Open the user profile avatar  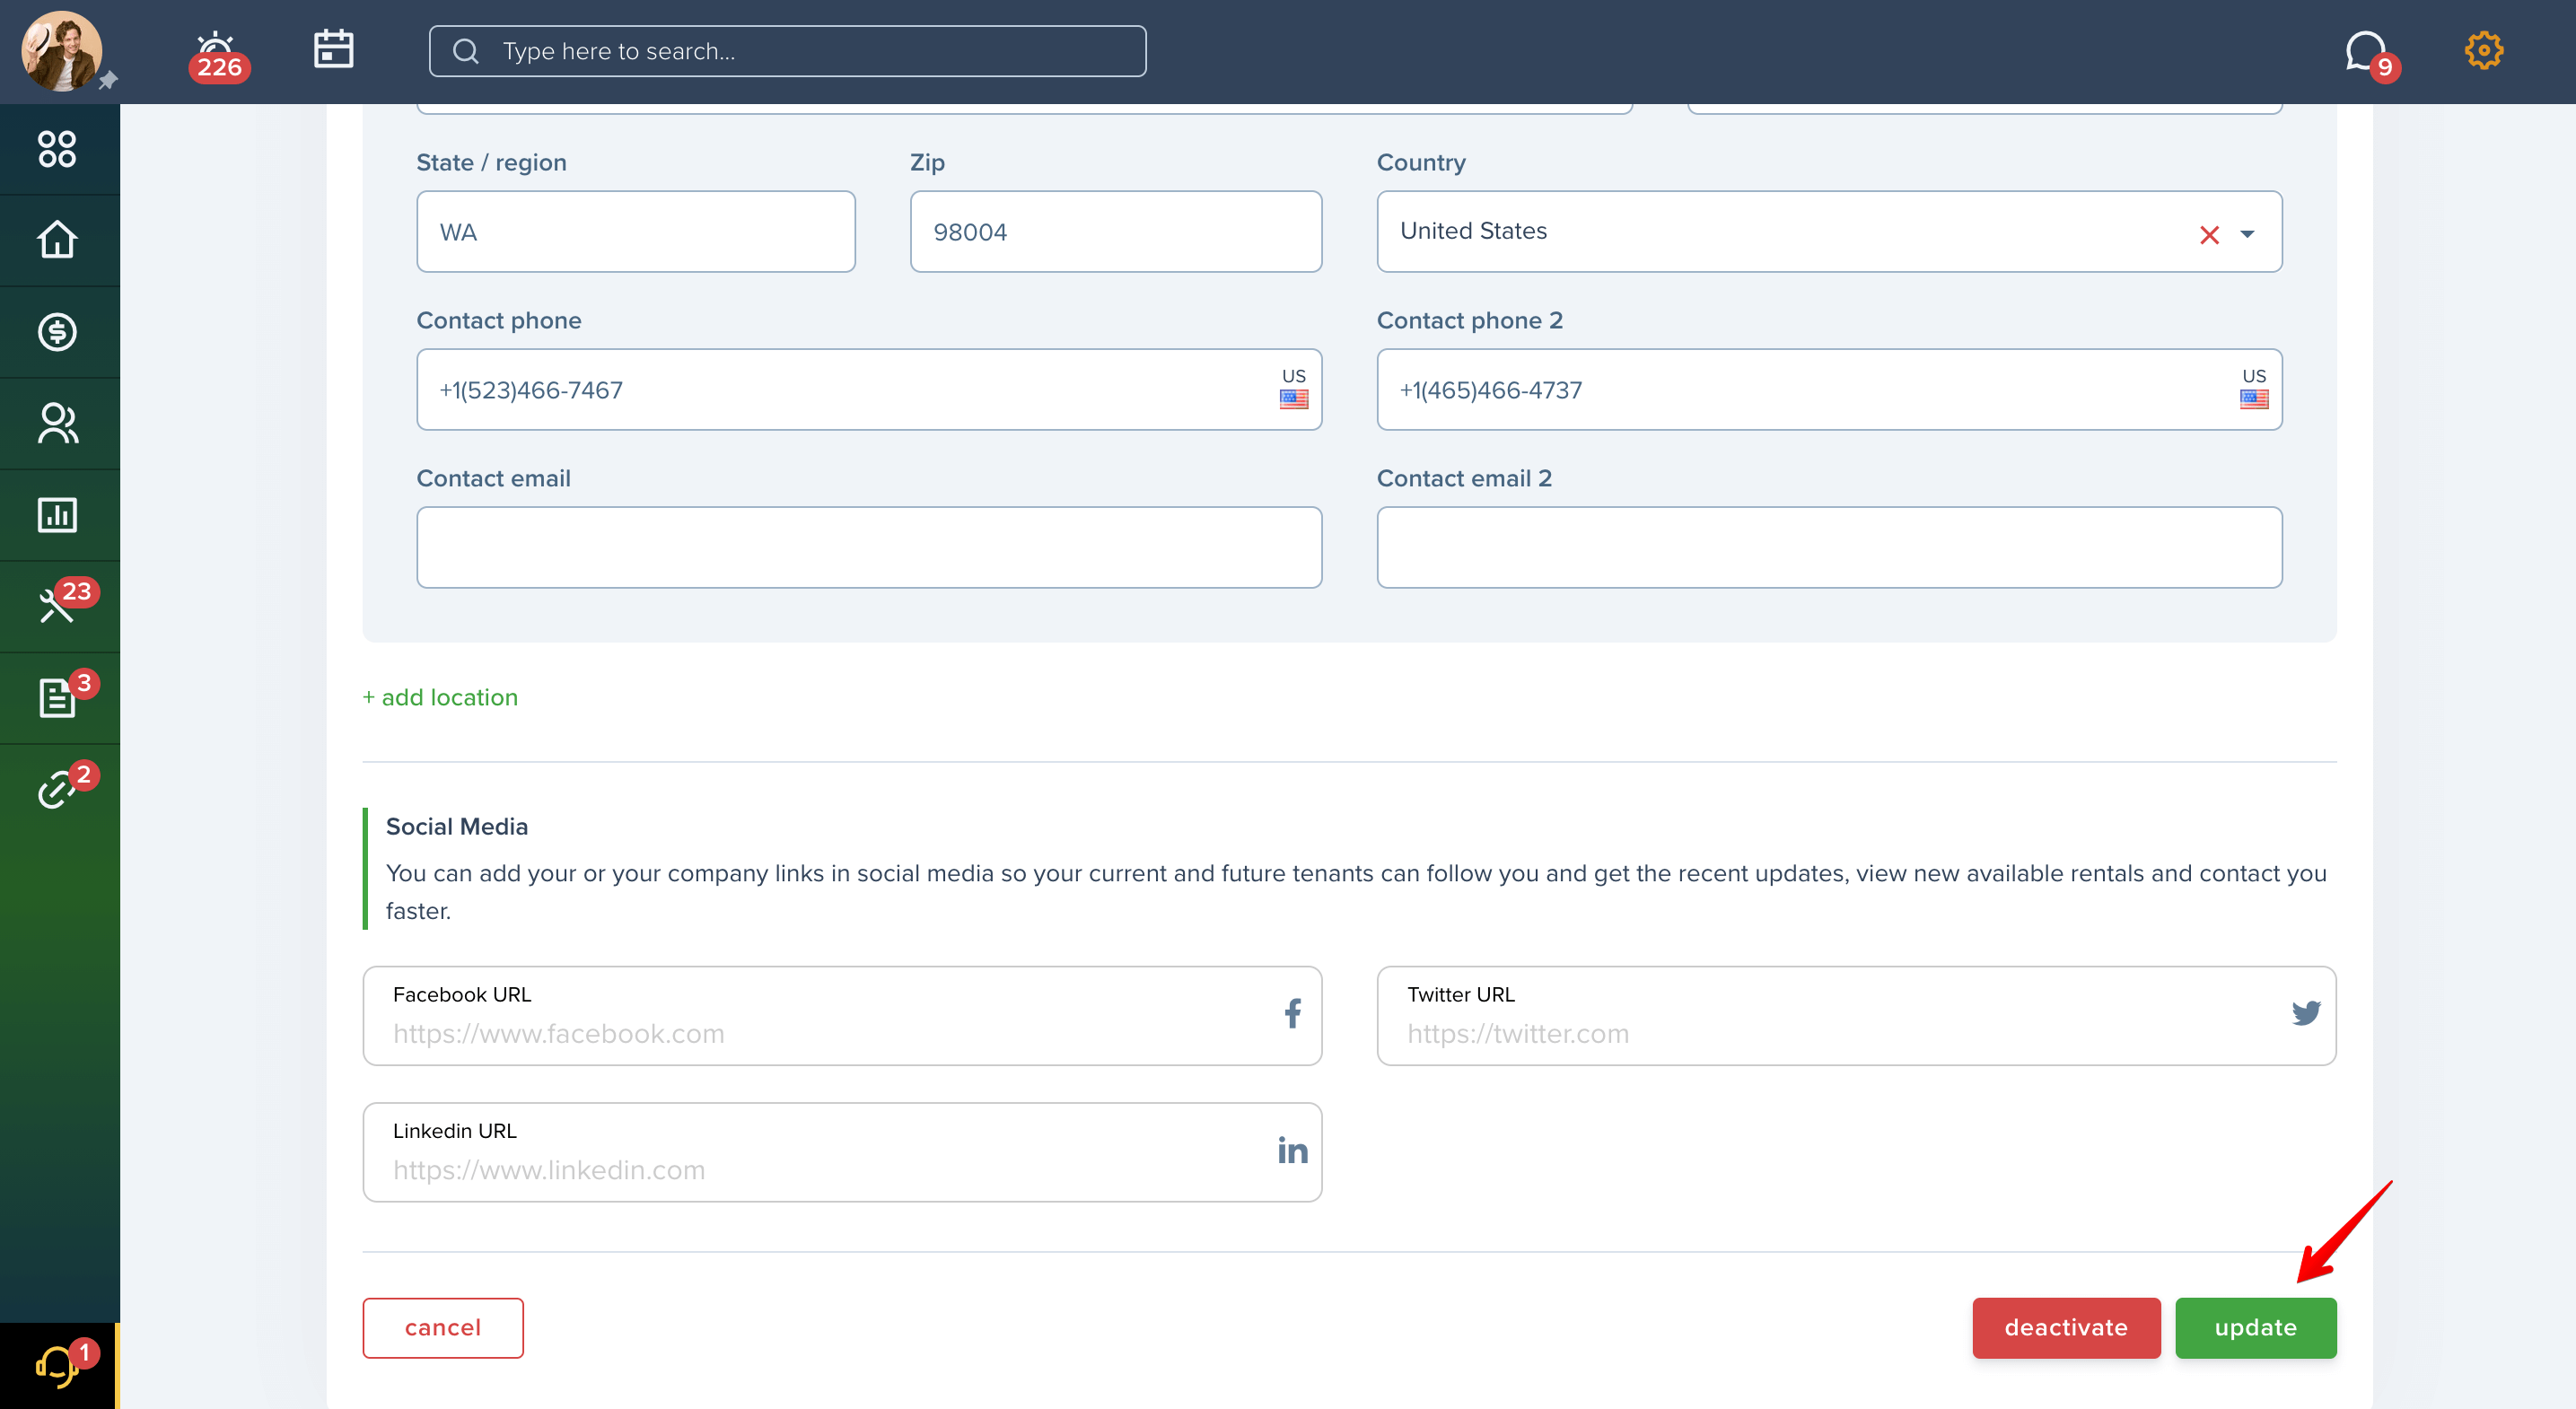62,52
